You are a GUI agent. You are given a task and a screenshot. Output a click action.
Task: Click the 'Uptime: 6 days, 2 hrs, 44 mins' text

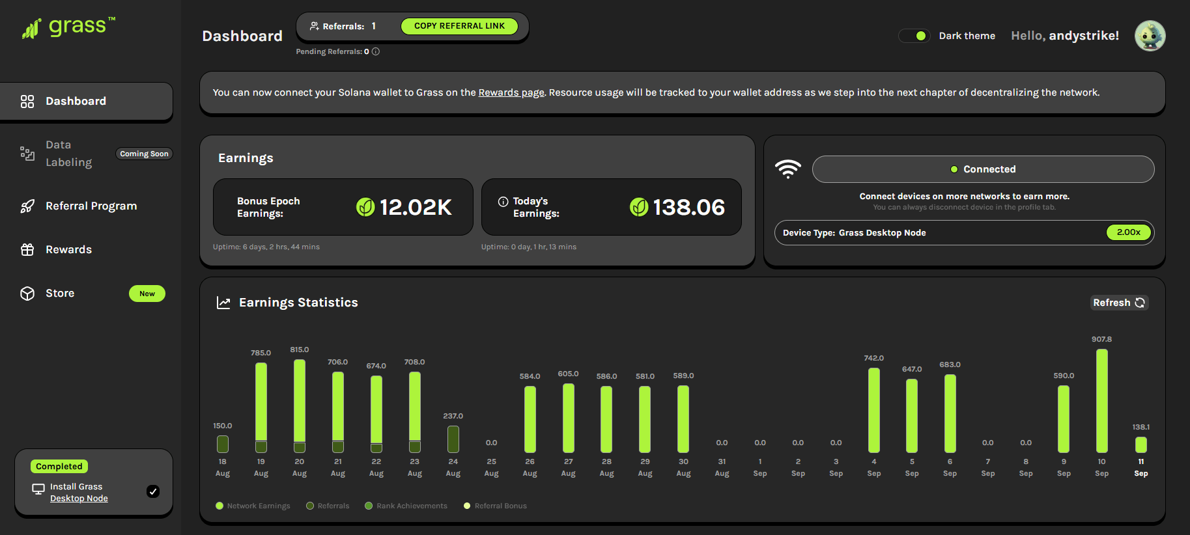point(266,247)
